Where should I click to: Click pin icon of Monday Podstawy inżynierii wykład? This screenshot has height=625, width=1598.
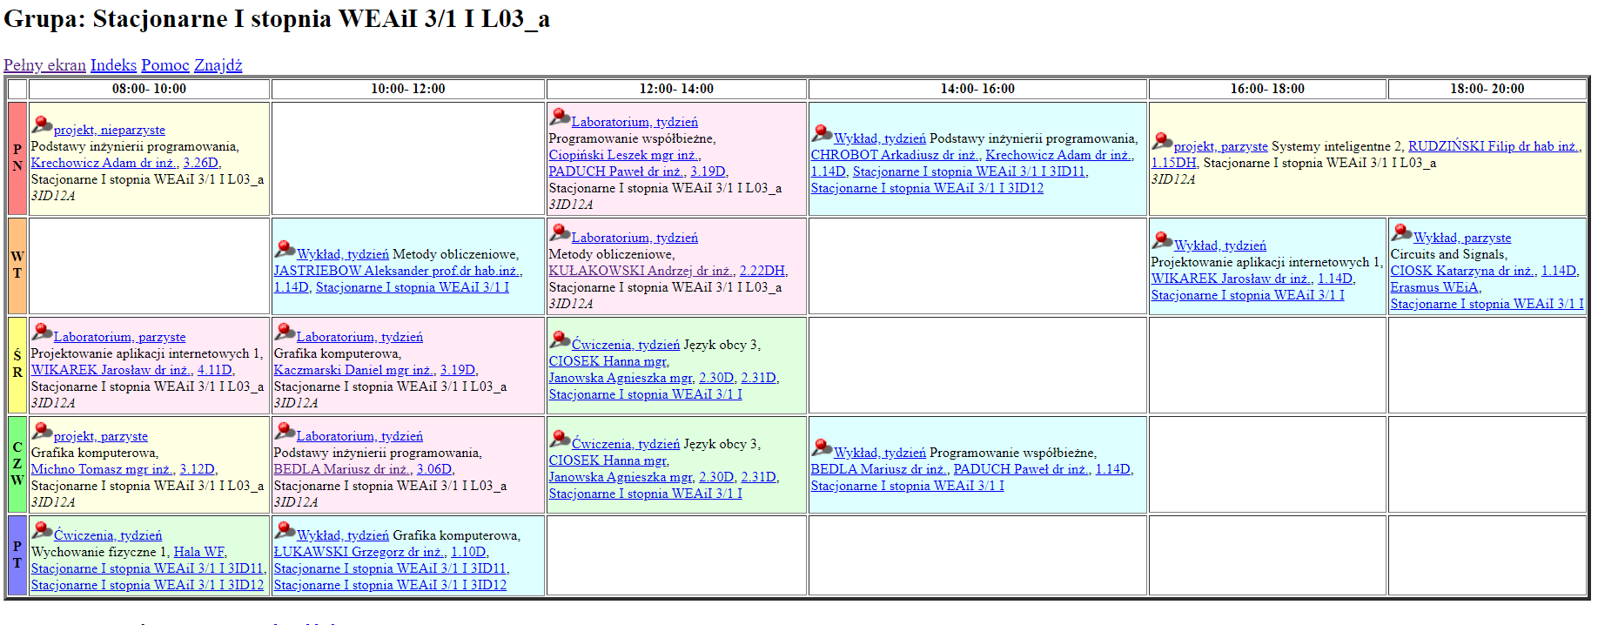pyautogui.click(x=822, y=133)
